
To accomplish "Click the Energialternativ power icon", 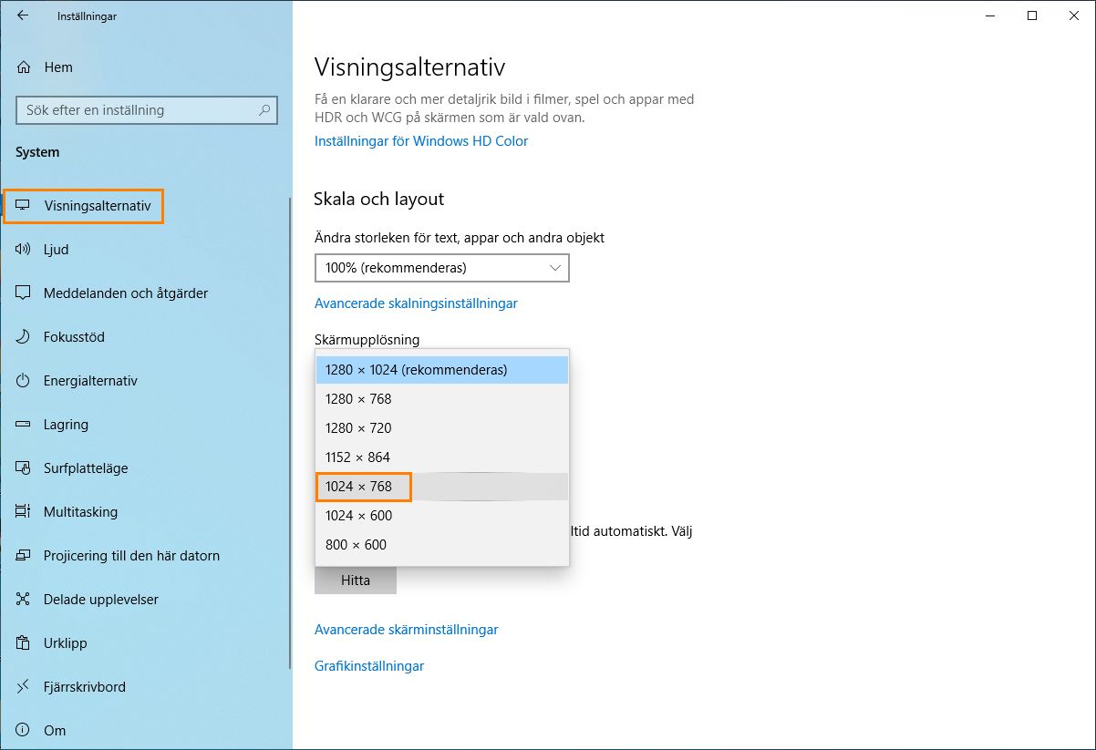I will pyautogui.click(x=24, y=381).
